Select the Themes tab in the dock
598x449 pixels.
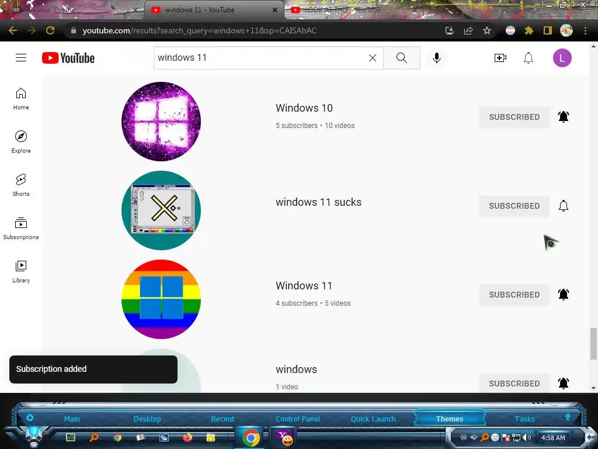click(449, 419)
